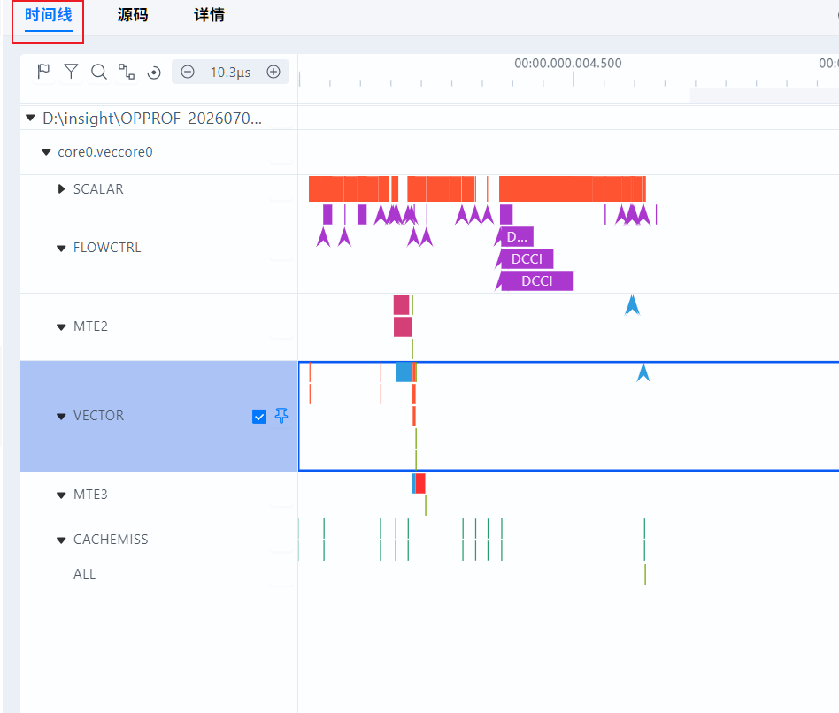Click the 10.3μs zoom level value

tap(230, 73)
